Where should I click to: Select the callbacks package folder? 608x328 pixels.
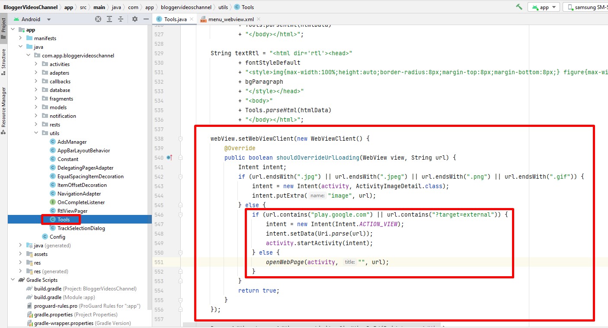coord(56,82)
